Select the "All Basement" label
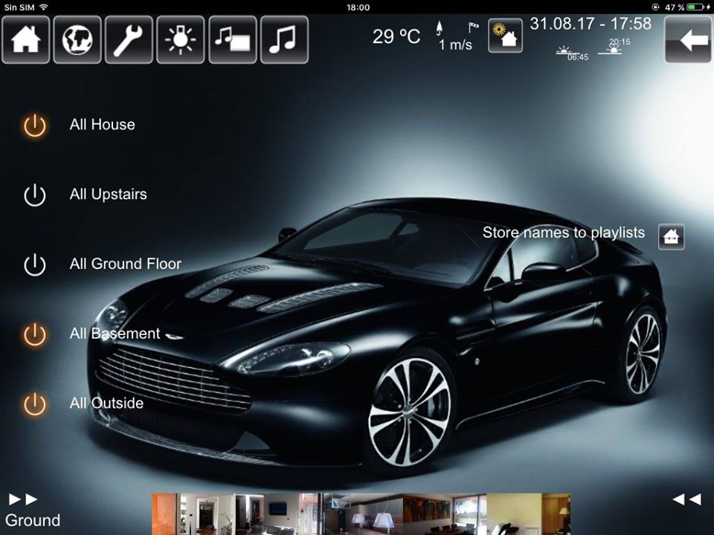Image resolution: width=714 pixels, height=535 pixels. (x=115, y=334)
